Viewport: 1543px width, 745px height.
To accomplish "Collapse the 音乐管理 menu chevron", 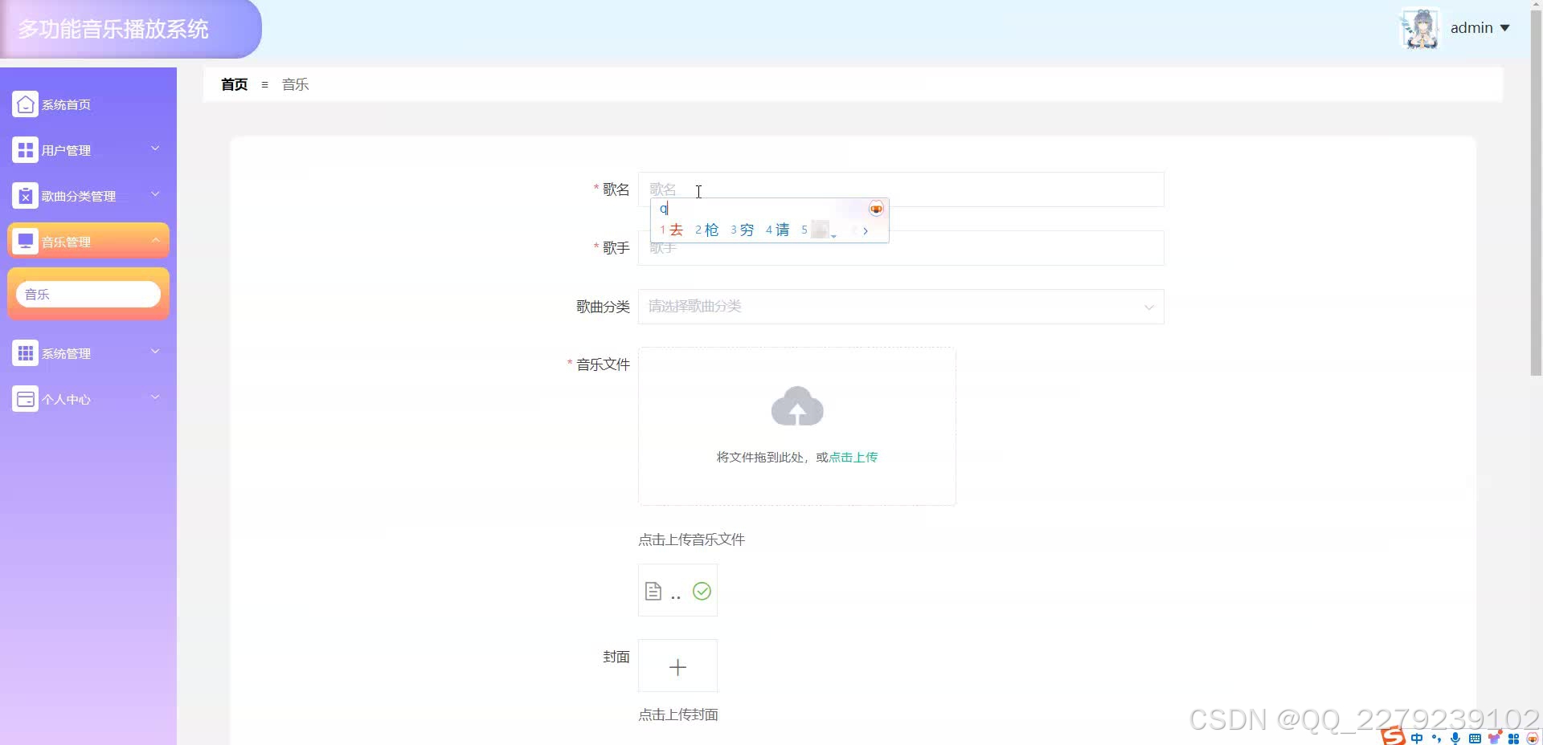I will (x=155, y=240).
